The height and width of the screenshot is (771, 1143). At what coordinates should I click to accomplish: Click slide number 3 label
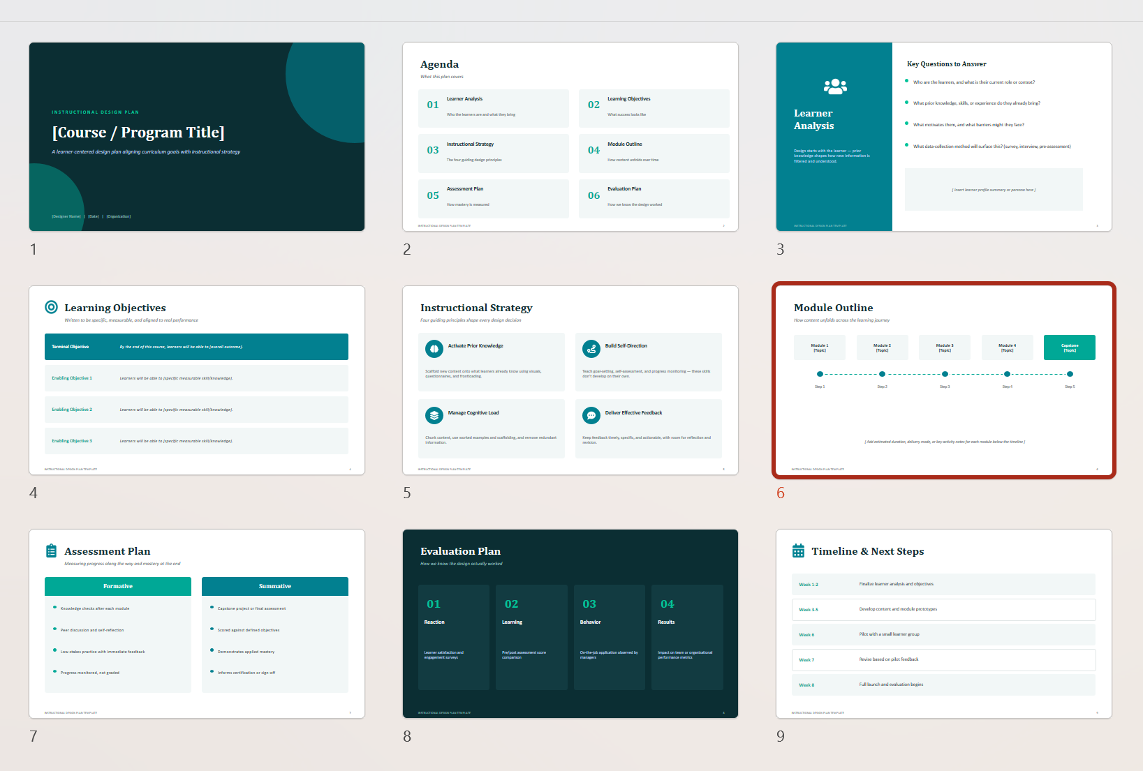pyautogui.click(x=781, y=249)
